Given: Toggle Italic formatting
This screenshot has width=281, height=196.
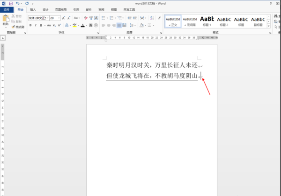Looking at the screenshot, I should [36, 25].
